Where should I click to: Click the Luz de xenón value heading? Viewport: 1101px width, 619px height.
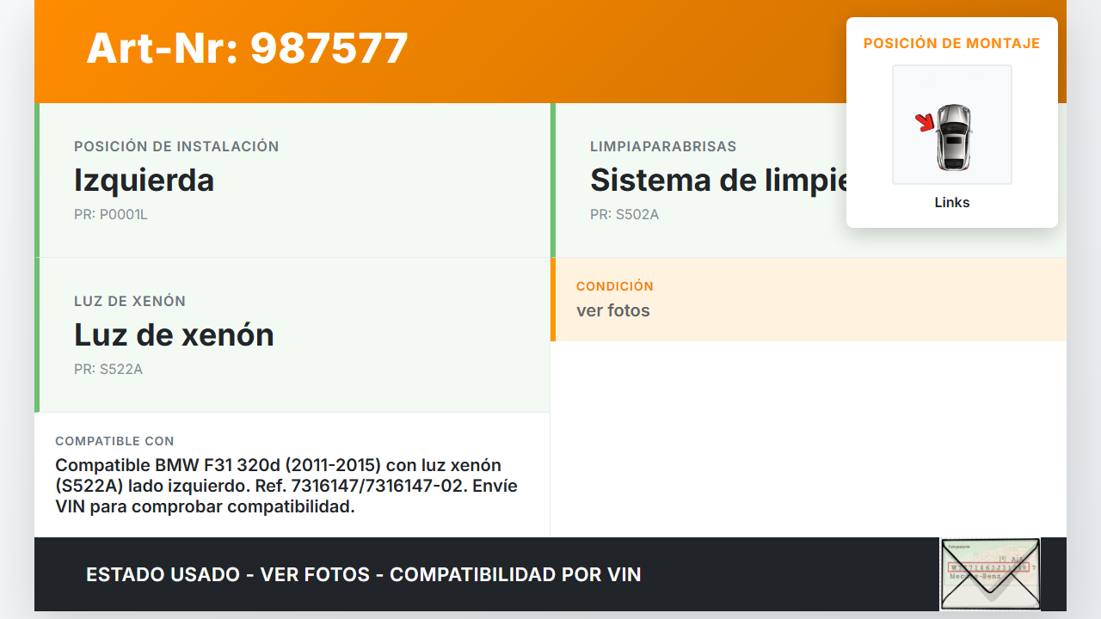point(174,335)
